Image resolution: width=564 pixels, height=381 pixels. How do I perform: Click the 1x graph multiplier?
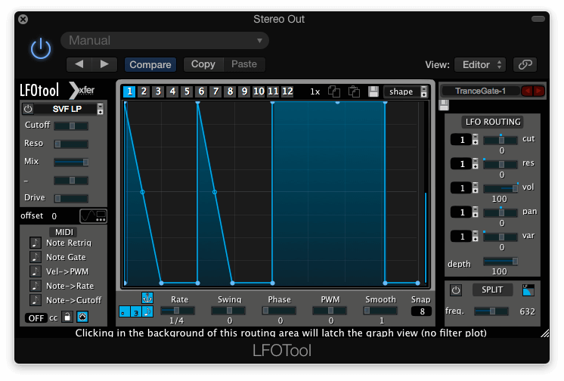coord(315,91)
